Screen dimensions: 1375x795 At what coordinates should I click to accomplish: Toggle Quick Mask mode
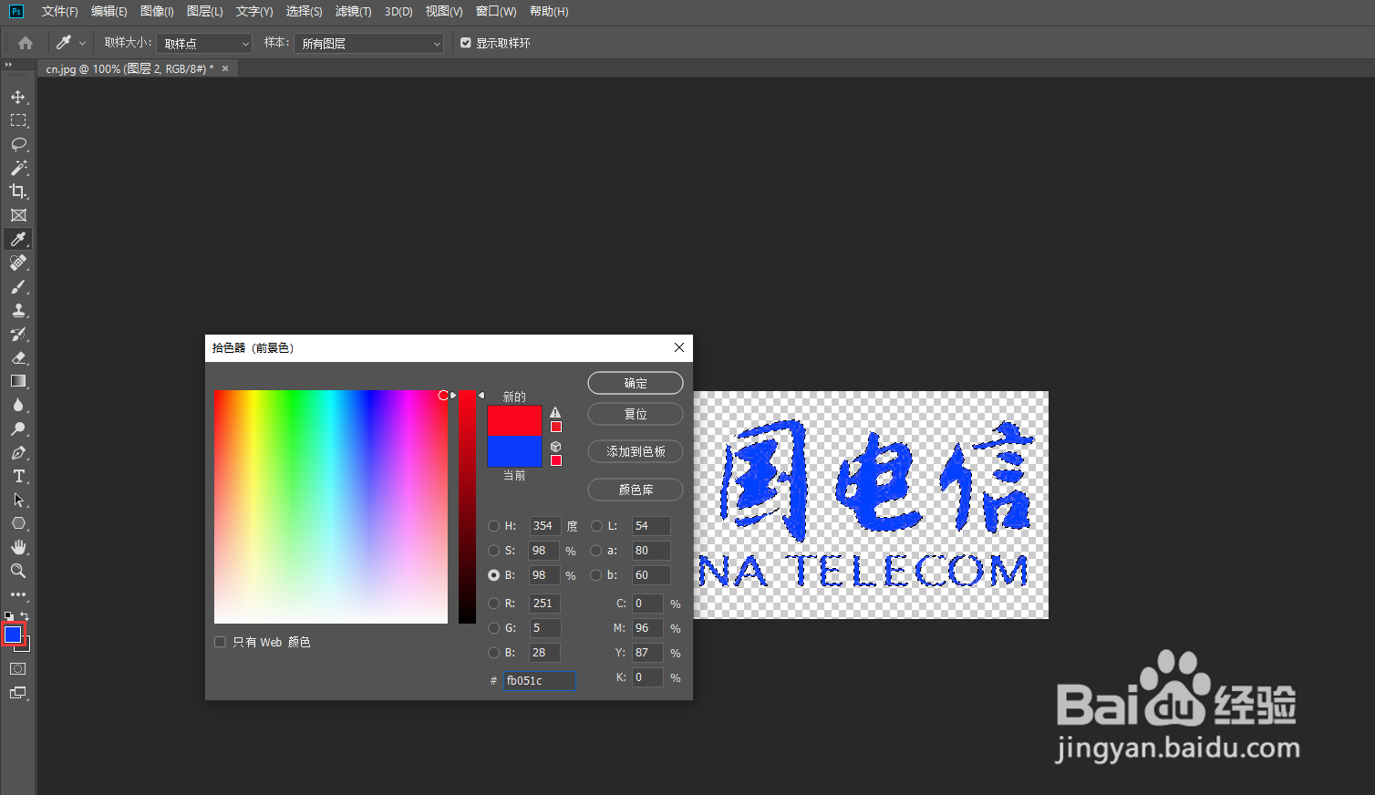18,669
